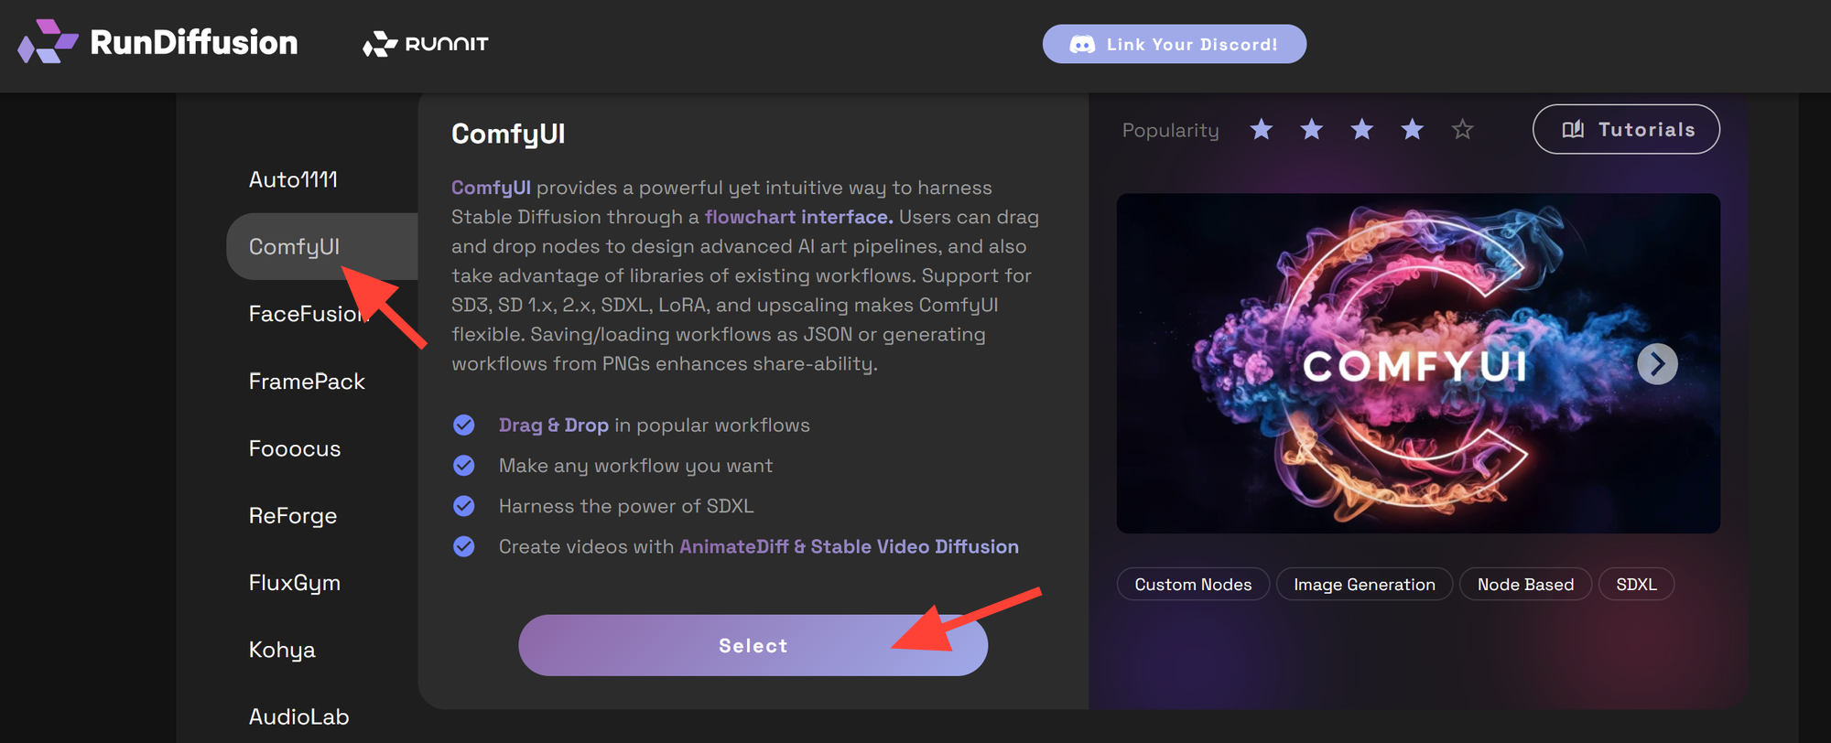This screenshot has height=743, width=1831.
Task: Open the Tutorials button
Action: [1626, 130]
